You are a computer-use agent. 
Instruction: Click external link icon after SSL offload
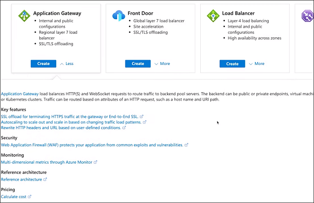[x=141, y=116]
